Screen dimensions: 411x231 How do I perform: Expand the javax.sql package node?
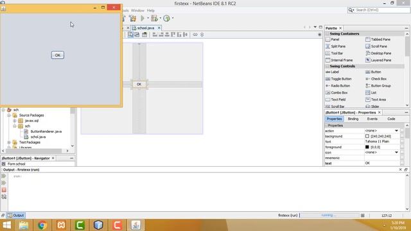tap(15, 121)
